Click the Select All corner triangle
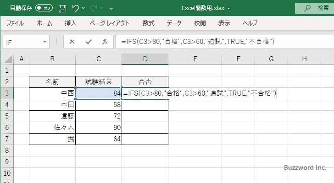This screenshot has height=183, width=334. coord(8,59)
